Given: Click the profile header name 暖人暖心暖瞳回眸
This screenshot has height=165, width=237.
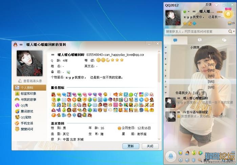Looking at the screenshot, I should click(71, 55).
